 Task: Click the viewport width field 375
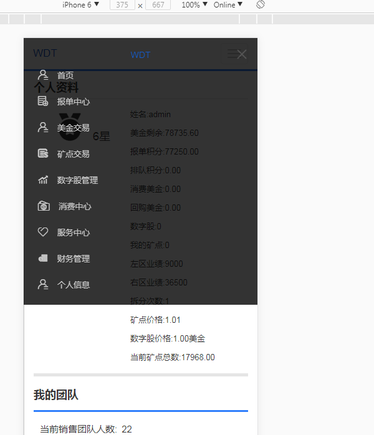pyautogui.click(x=122, y=5)
